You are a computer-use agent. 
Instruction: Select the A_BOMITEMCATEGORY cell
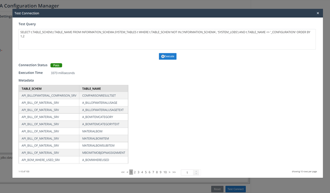coord(104,117)
